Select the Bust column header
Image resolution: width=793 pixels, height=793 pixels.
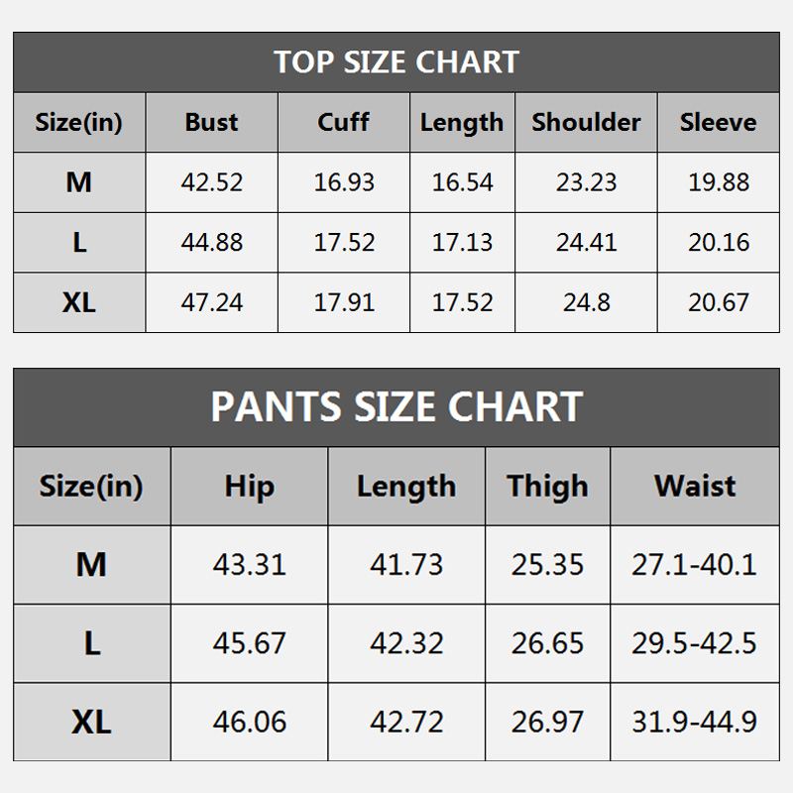coord(211,123)
